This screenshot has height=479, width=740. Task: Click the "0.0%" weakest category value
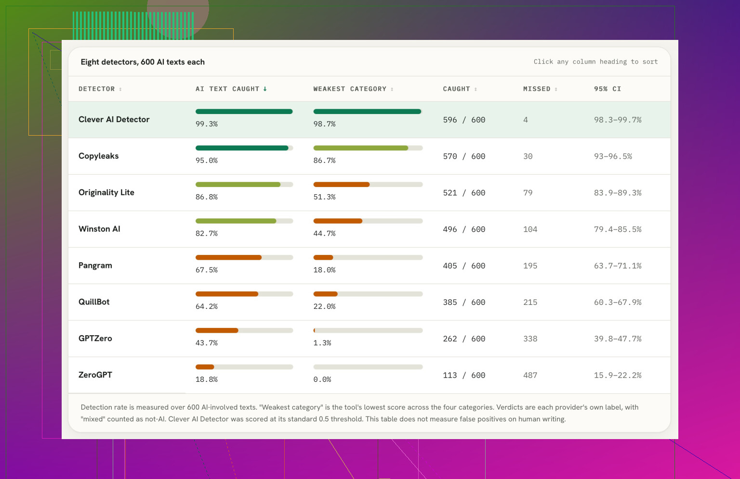pyautogui.click(x=322, y=380)
